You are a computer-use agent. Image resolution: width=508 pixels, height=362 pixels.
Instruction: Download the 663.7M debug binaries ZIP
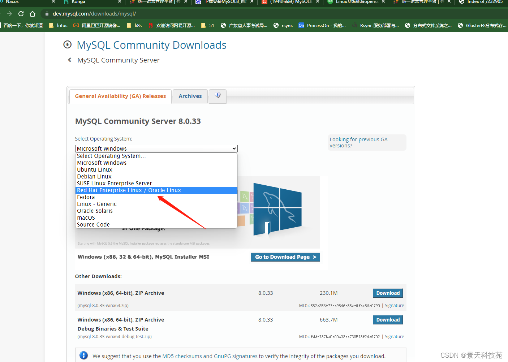tap(388, 320)
